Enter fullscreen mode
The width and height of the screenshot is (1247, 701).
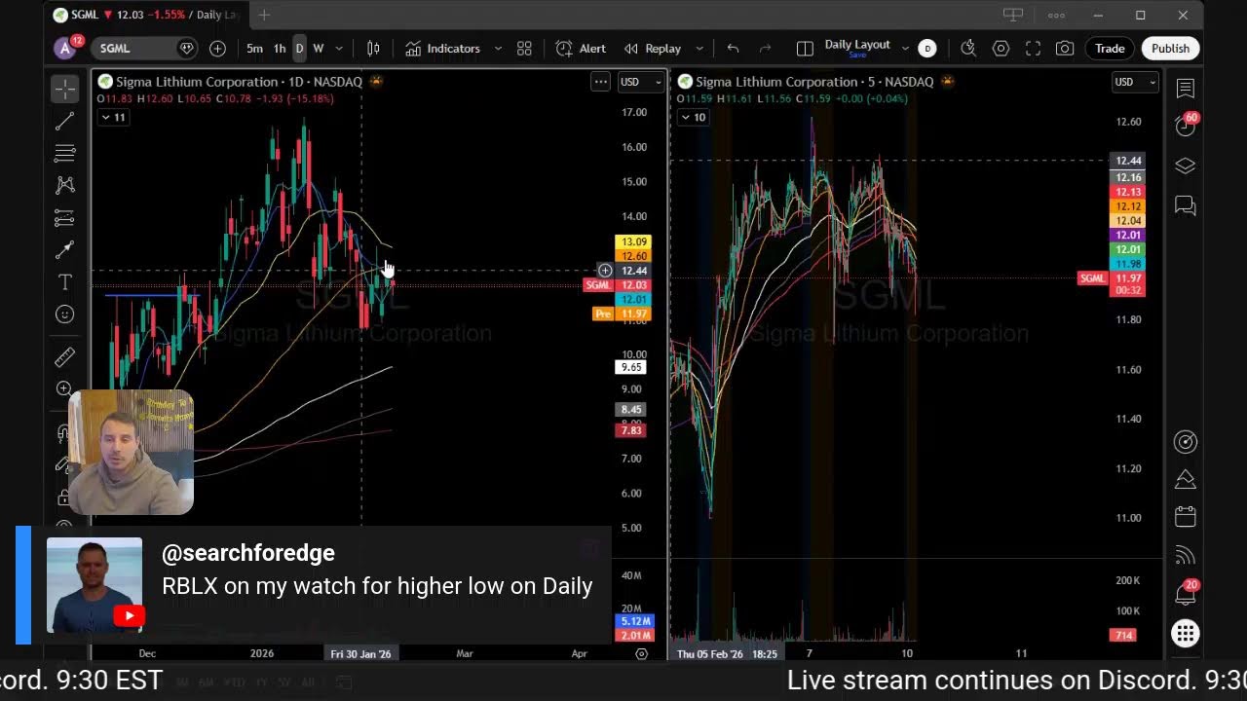[x=1033, y=49]
